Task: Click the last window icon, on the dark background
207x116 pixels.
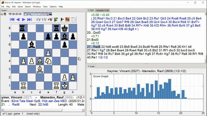Action: pyautogui.click(x=50, y=14)
